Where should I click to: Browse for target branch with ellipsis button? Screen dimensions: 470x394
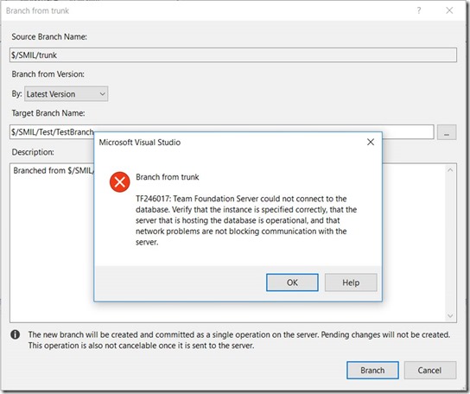pos(447,132)
